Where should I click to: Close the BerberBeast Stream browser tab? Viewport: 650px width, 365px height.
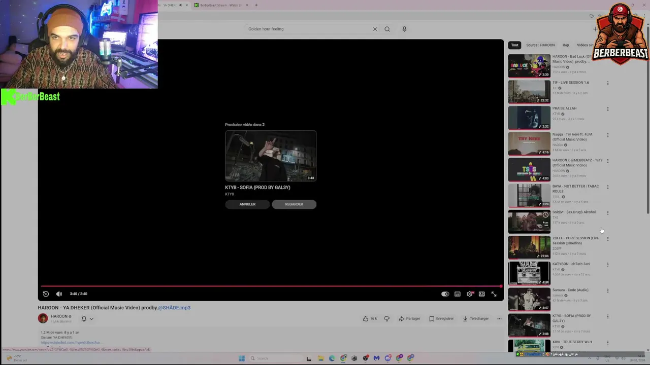coord(247,5)
